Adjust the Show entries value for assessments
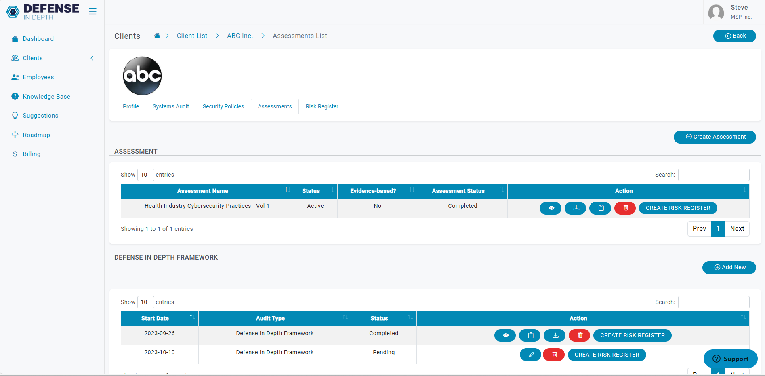 (x=145, y=175)
